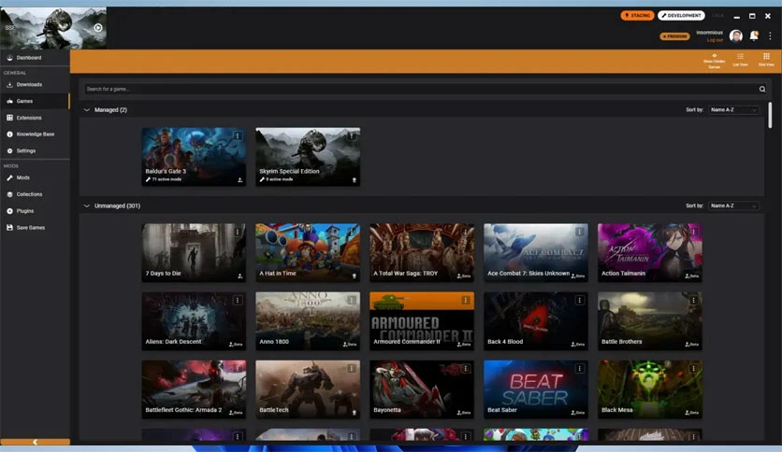Click the search magnifier icon

point(762,89)
